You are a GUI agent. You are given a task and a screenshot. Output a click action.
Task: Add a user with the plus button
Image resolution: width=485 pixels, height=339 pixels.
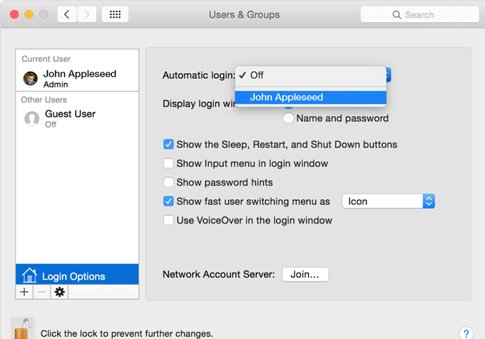point(24,292)
